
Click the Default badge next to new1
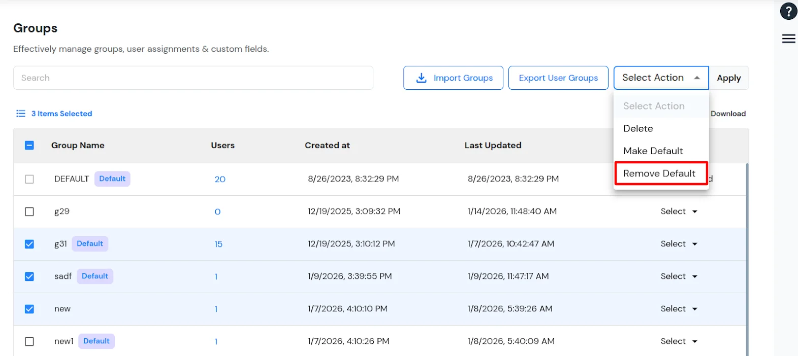97,341
